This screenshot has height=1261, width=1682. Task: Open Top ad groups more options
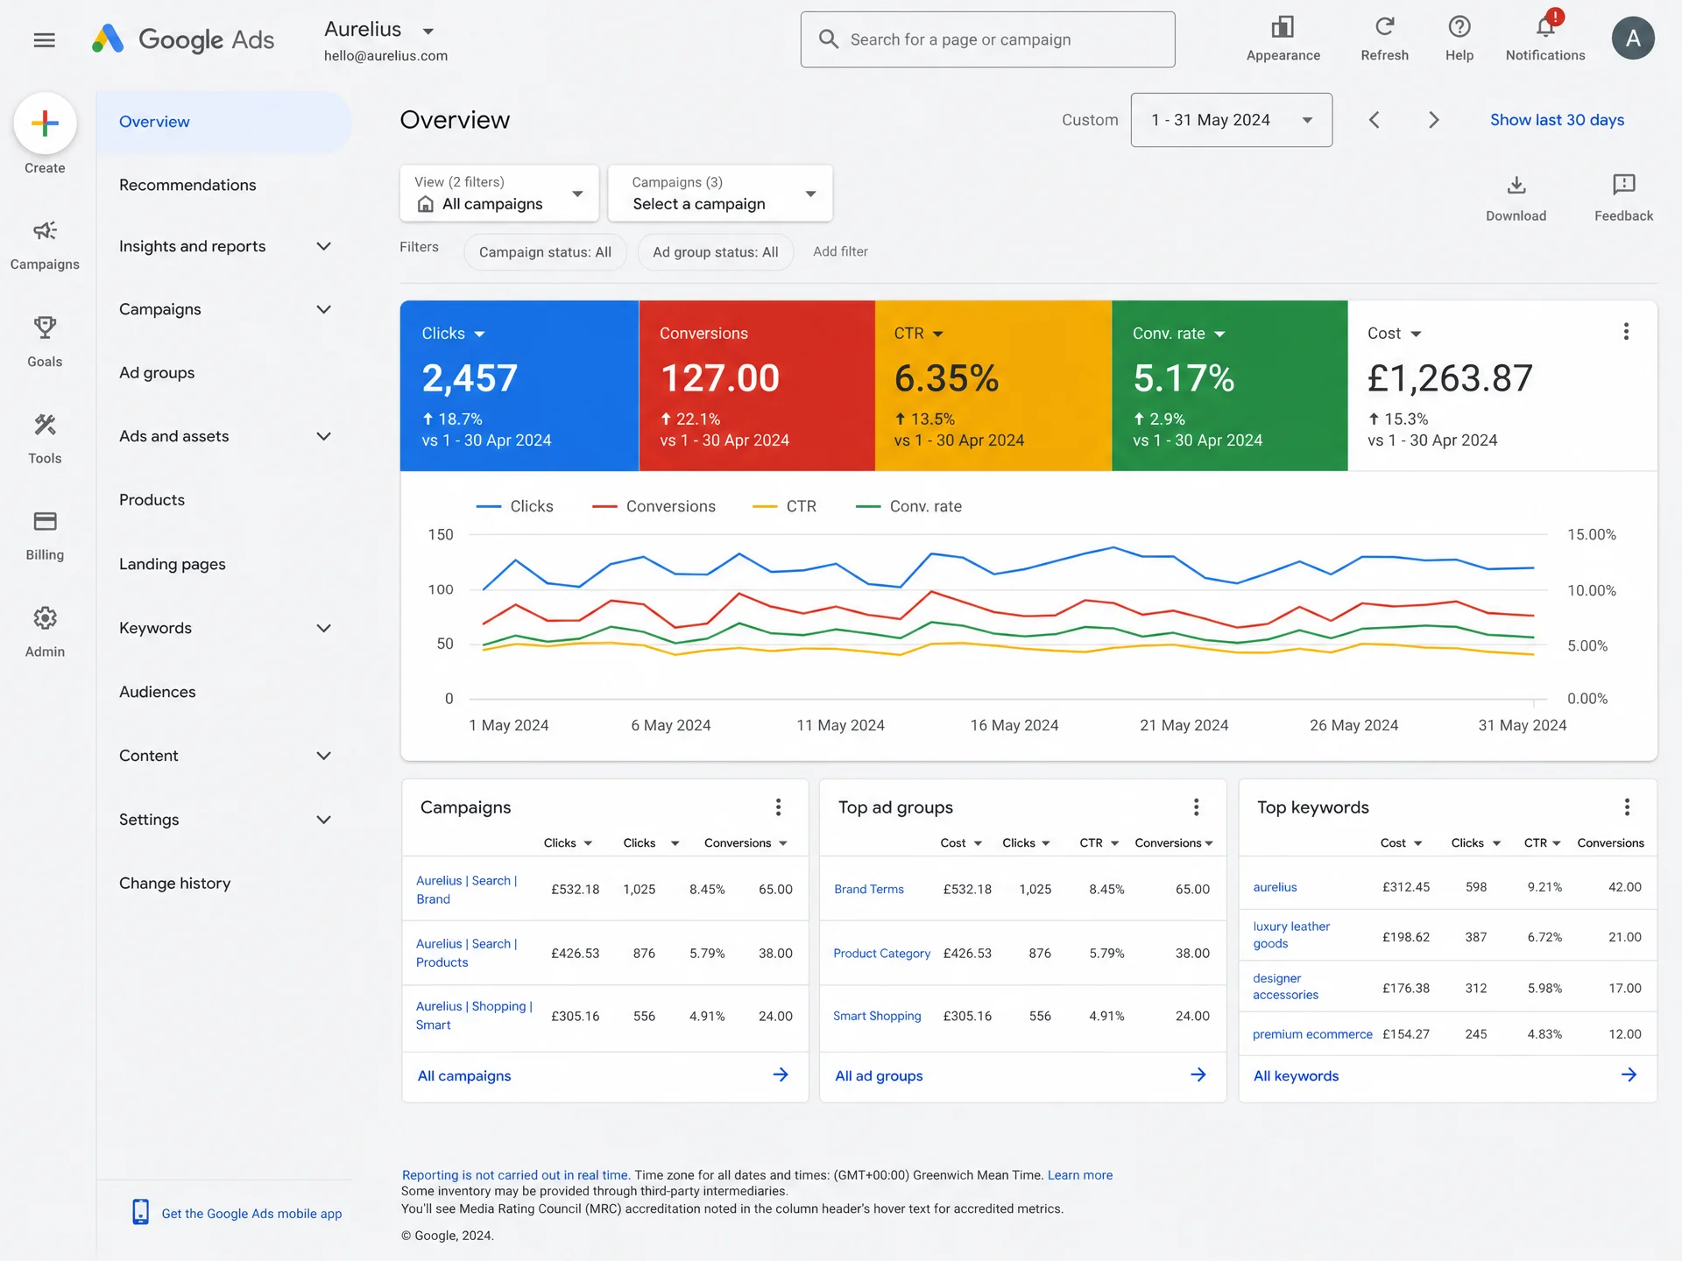(1196, 807)
